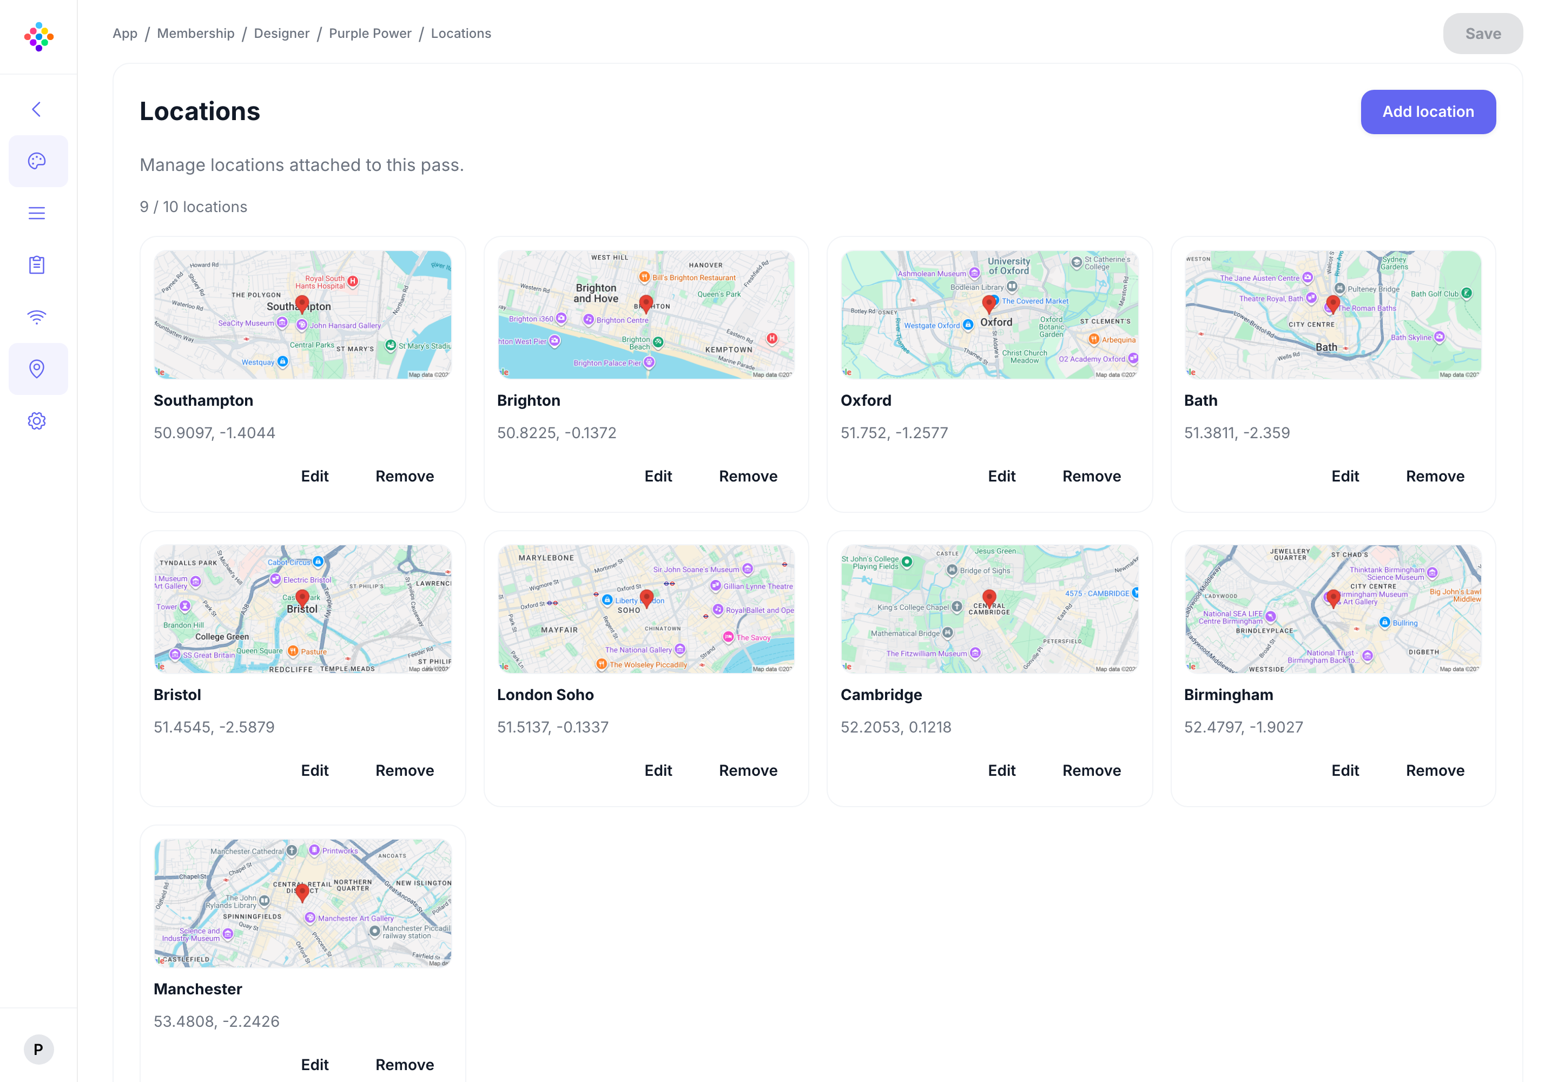1558x1082 pixels.
Task: Edit the London Soho location
Action: click(x=658, y=770)
